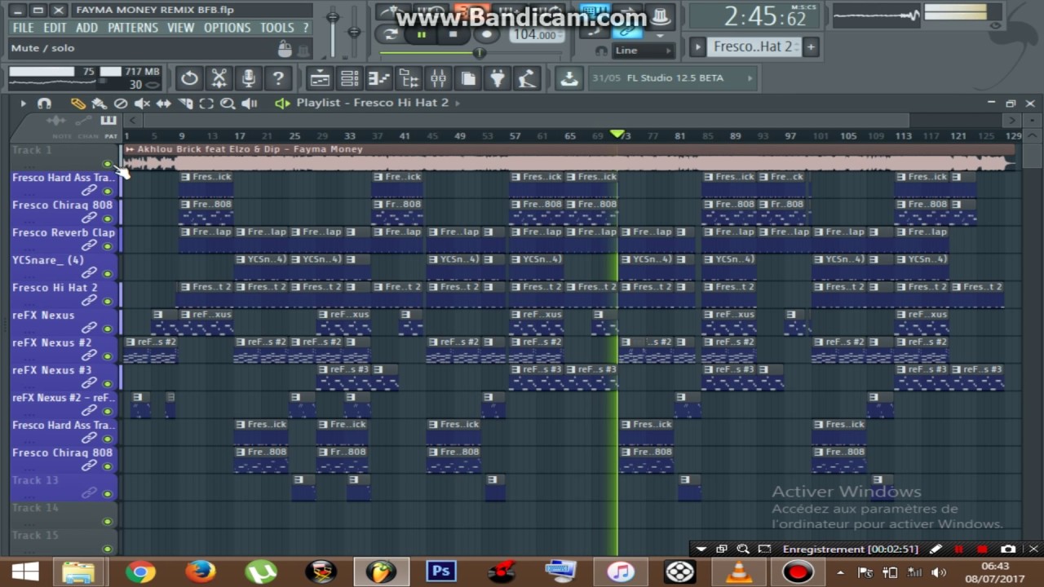This screenshot has height=587, width=1044.
Task: Expand the pattern selector left arrow
Action: (697, 47)
